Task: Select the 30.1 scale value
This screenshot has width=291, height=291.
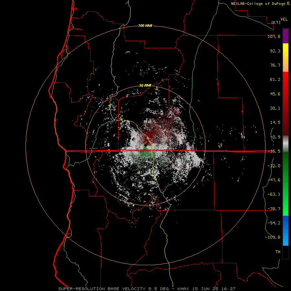Action: [275, 108]
